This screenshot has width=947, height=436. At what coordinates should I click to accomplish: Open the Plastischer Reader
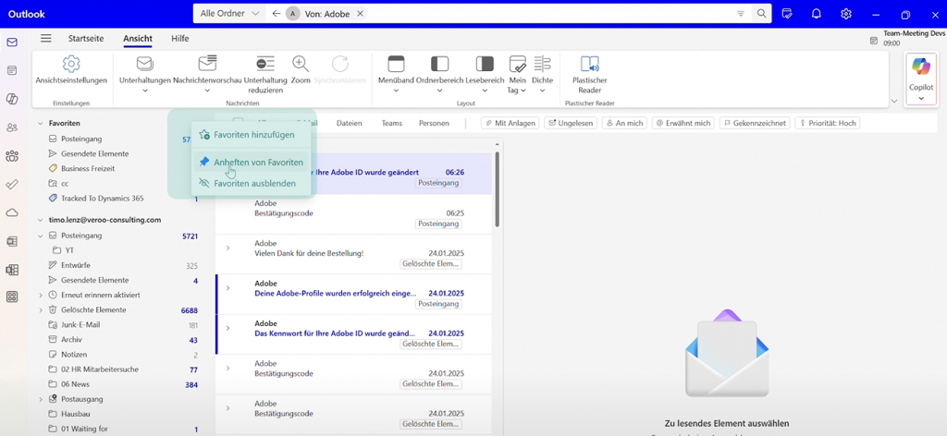pos(589,74)
